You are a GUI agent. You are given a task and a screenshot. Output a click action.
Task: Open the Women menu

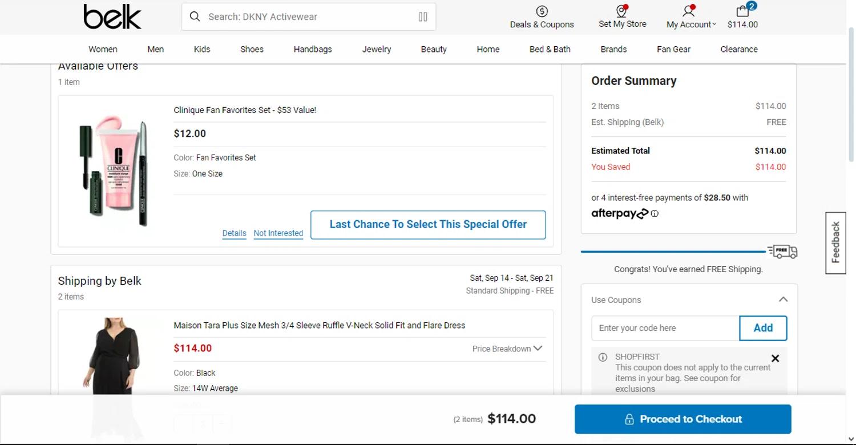103,49
